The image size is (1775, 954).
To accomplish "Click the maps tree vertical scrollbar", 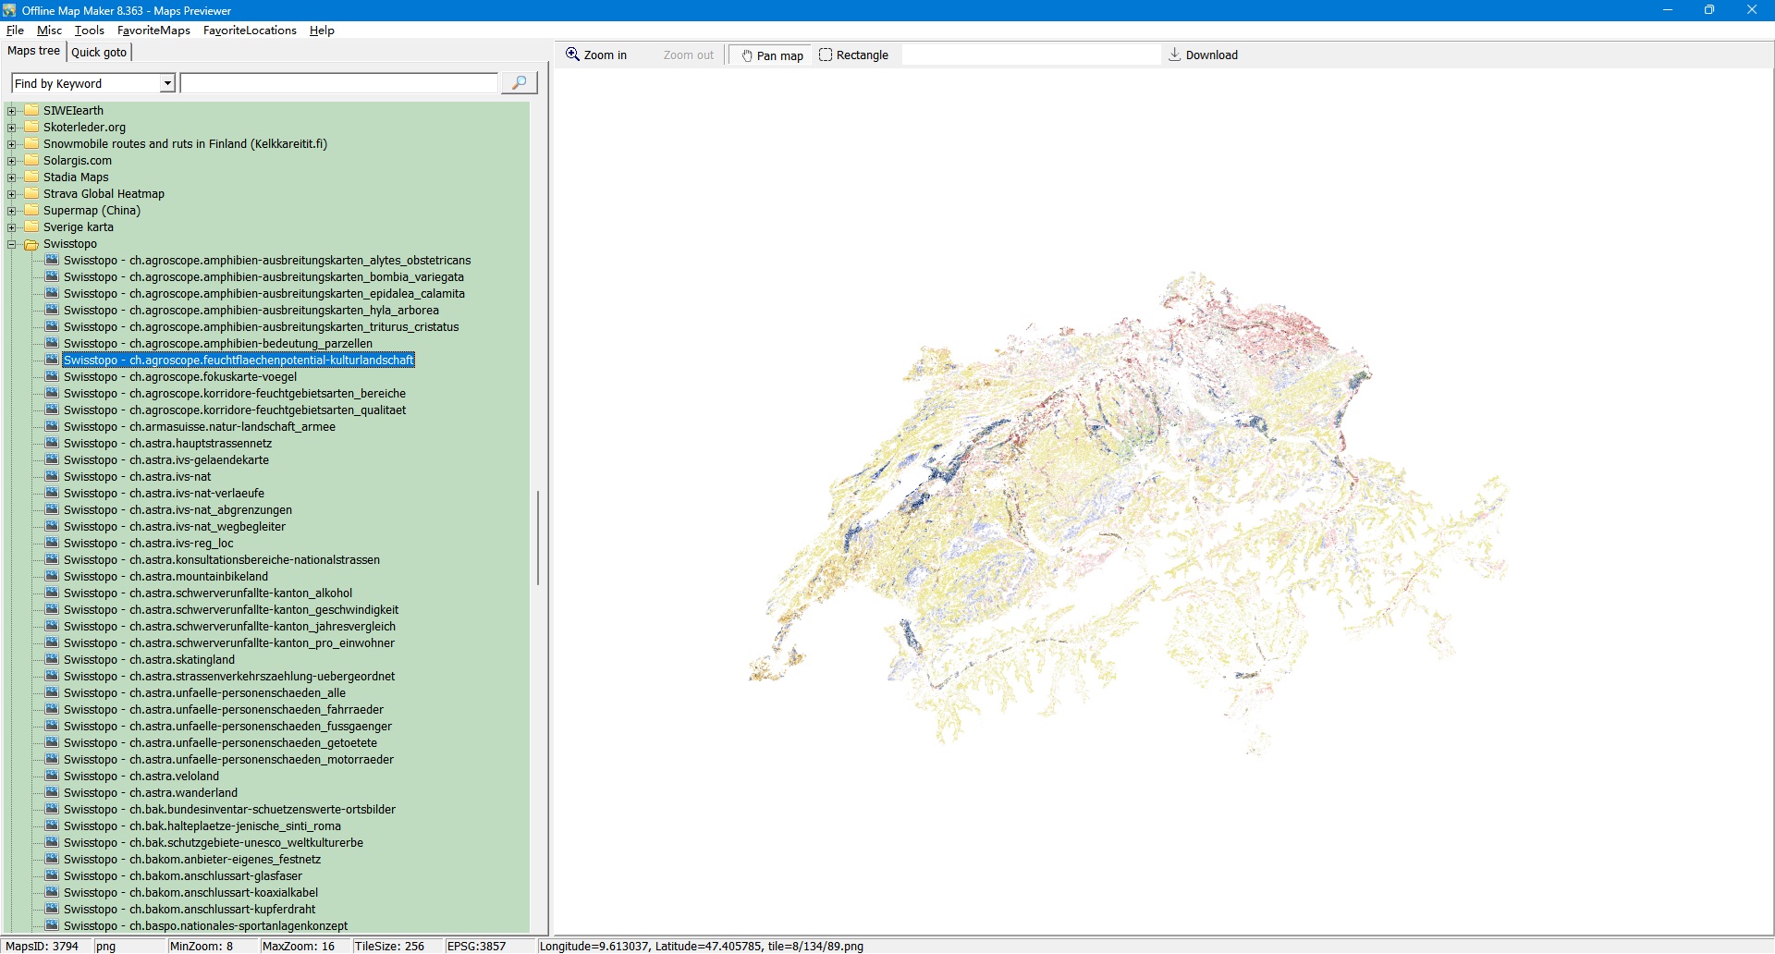I will pos(537,536).
